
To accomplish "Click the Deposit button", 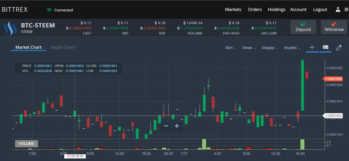I will tap(303, 27).
